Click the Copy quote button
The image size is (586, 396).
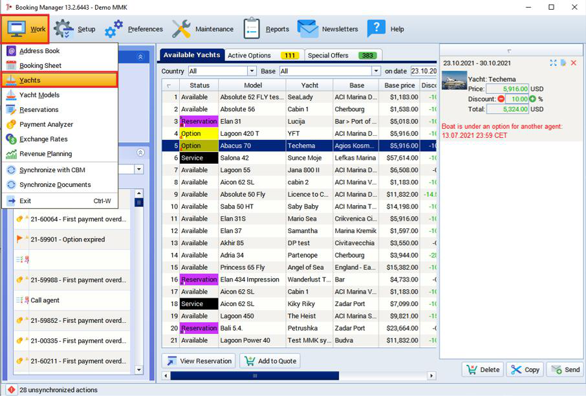[525, 370]
